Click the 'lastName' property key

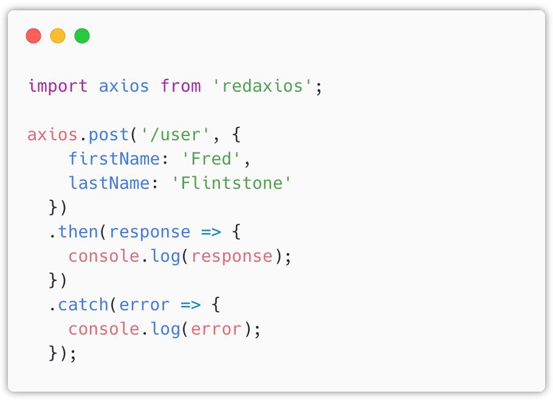pos(109,183)
